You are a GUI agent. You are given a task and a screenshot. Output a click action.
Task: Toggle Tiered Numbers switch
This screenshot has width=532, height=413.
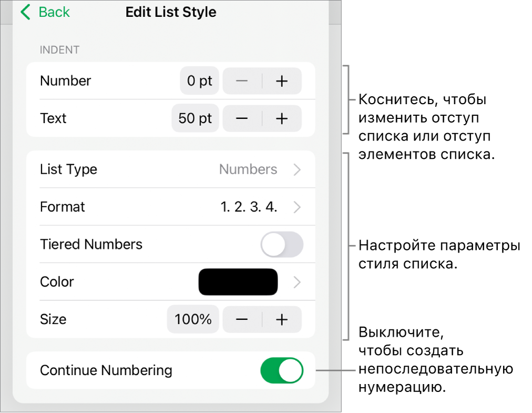coord(282,245)
